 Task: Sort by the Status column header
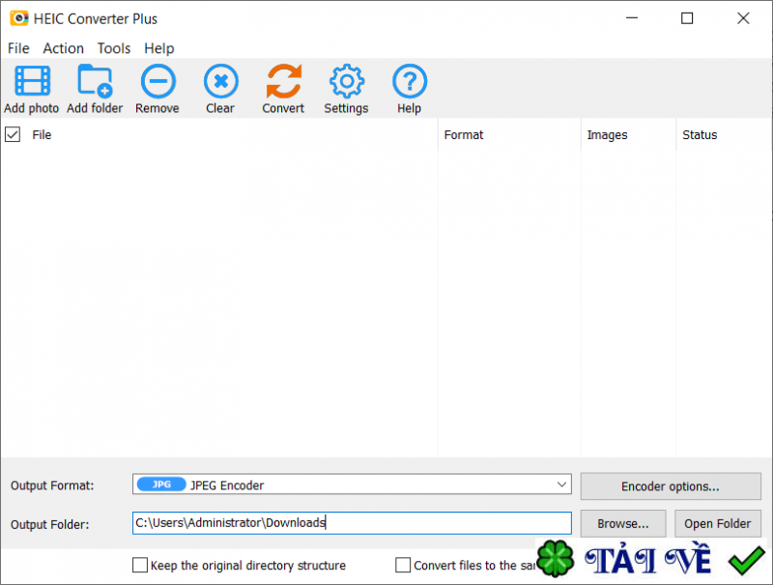coord(724,135)
